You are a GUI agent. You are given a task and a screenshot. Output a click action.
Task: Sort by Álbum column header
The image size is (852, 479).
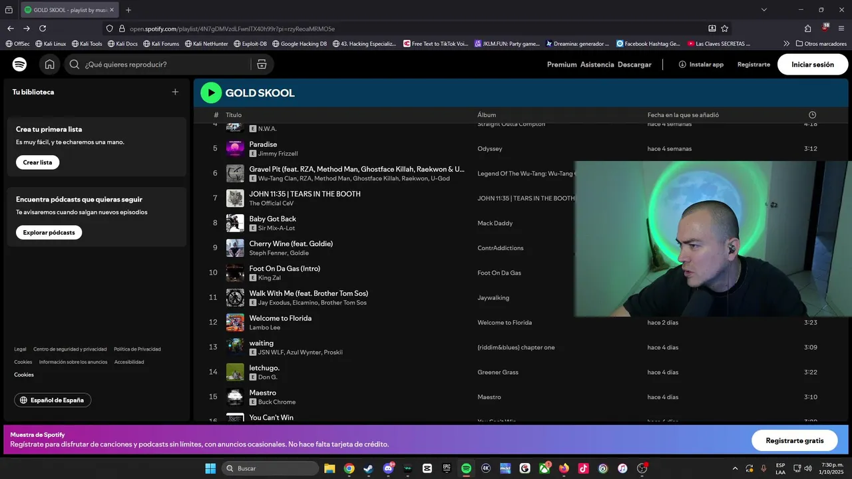[x=487, y=115]
